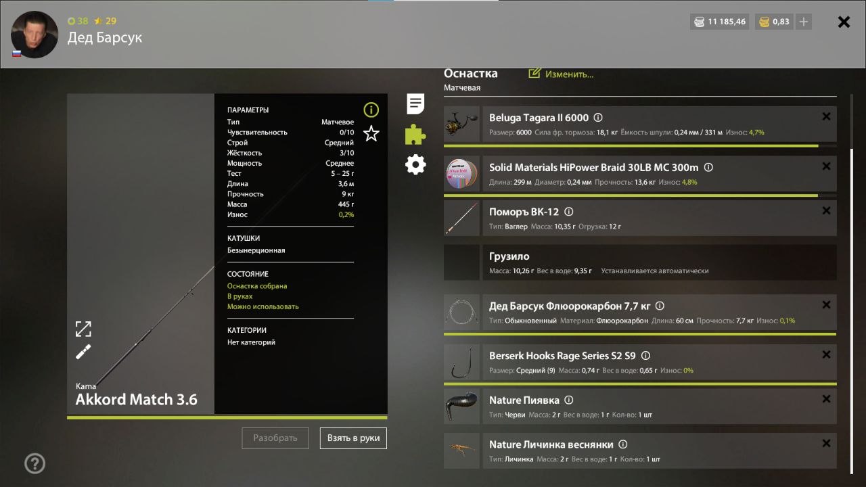Show info for Дед Барсук Флюорокарбон
This screenshot has width=866, height=487.
(660, 306)
